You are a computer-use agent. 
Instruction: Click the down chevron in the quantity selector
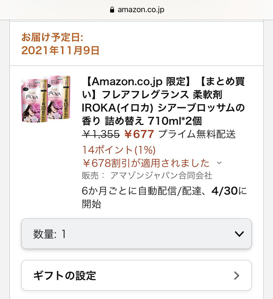pyautogui.click(x=239, y=234)
